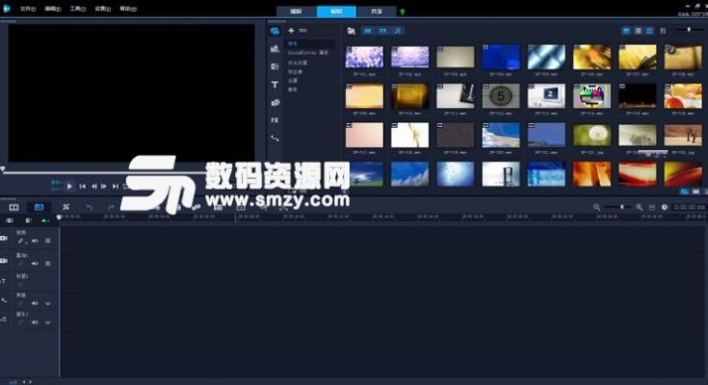Image resolution: width=708 pixels, height=385 pixels.
Task: Open the Graphic library icon
Action: [x=275, y=102]
